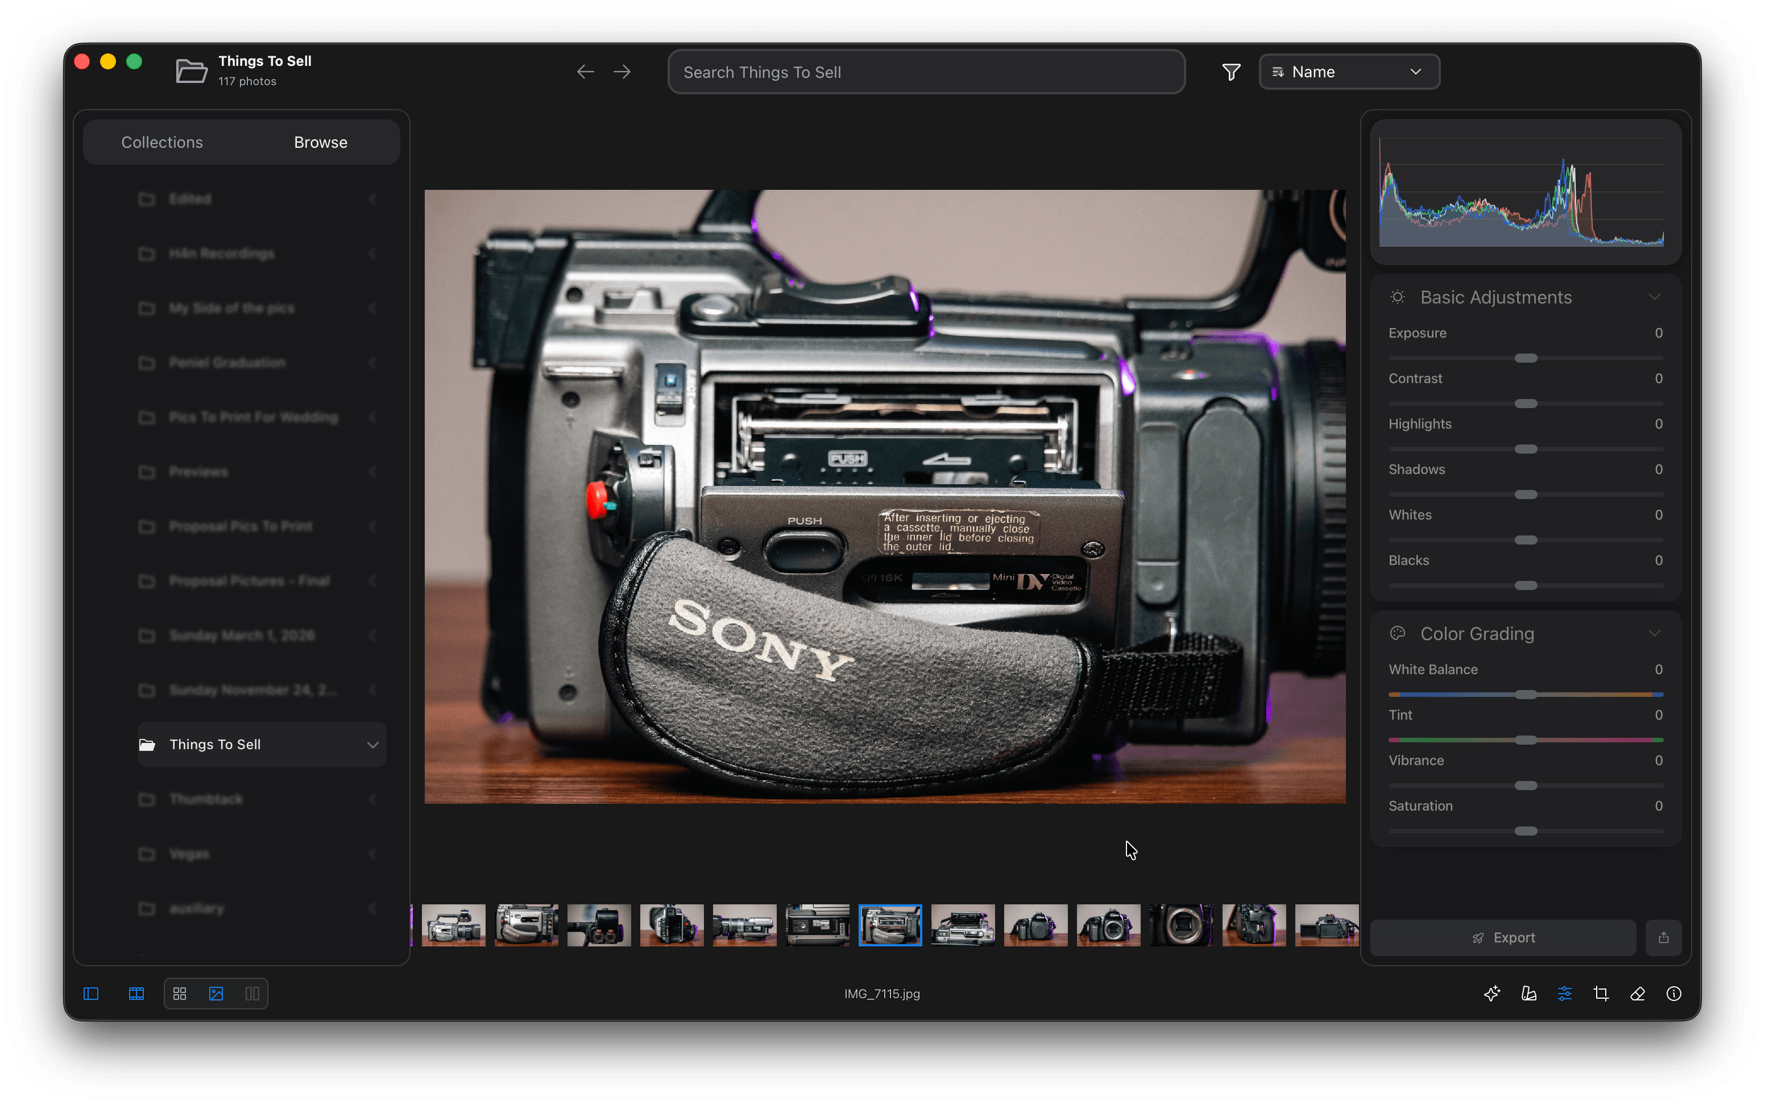The height and width of the screenshot is (1105, 1765).
Task: Click the share icon beside Export
Action: 1663,938
